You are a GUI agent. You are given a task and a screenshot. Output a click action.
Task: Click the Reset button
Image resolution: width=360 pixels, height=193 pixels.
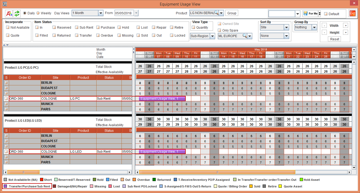tap(335, 39)
